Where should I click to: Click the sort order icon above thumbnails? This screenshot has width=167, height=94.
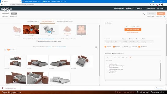tap(96, 47)
